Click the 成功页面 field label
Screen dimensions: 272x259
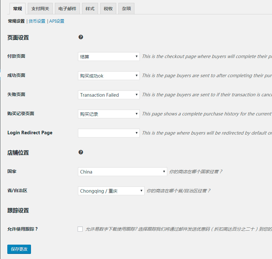coord(16,75)
